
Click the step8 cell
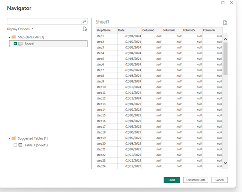click(107, 76)
